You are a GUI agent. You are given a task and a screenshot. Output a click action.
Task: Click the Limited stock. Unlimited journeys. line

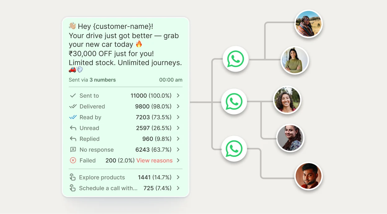pos(125,62)
